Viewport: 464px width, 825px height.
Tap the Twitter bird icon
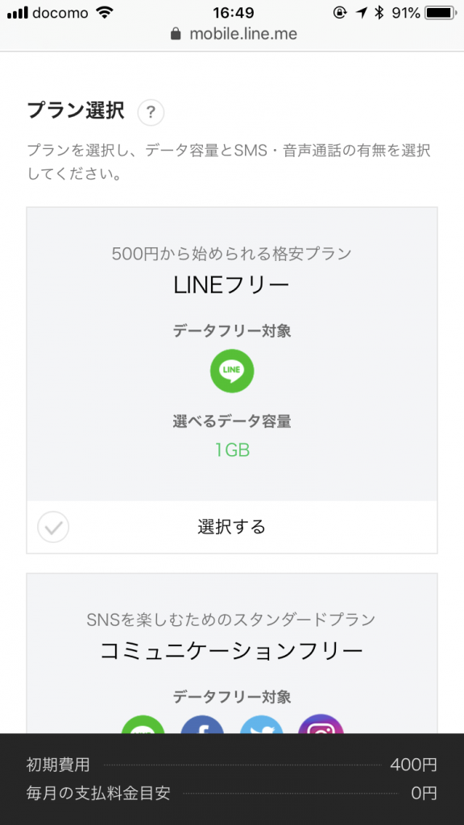(262, 724)
